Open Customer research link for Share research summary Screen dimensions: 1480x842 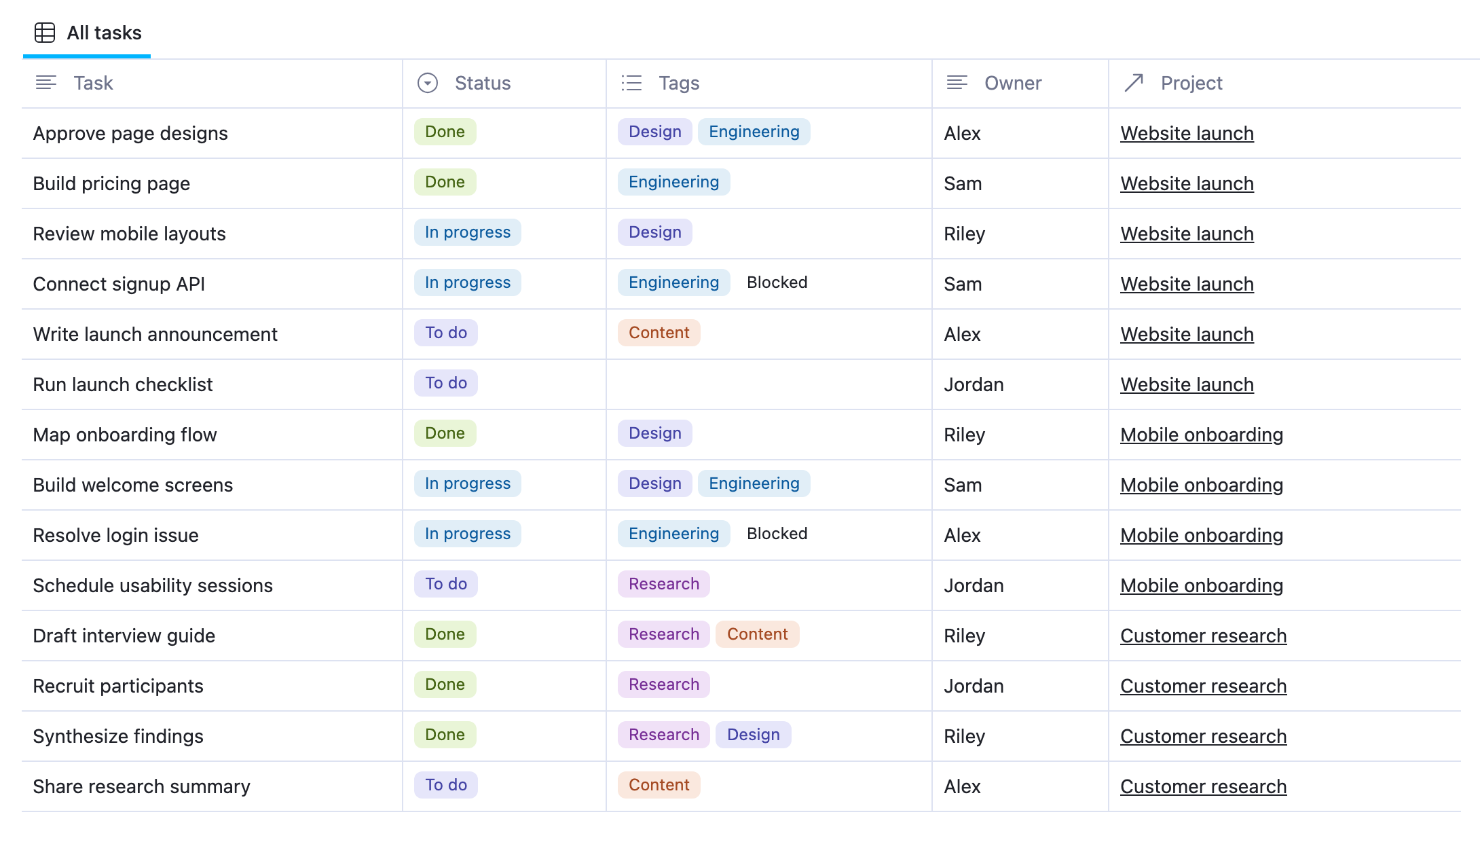point(1203,786)
